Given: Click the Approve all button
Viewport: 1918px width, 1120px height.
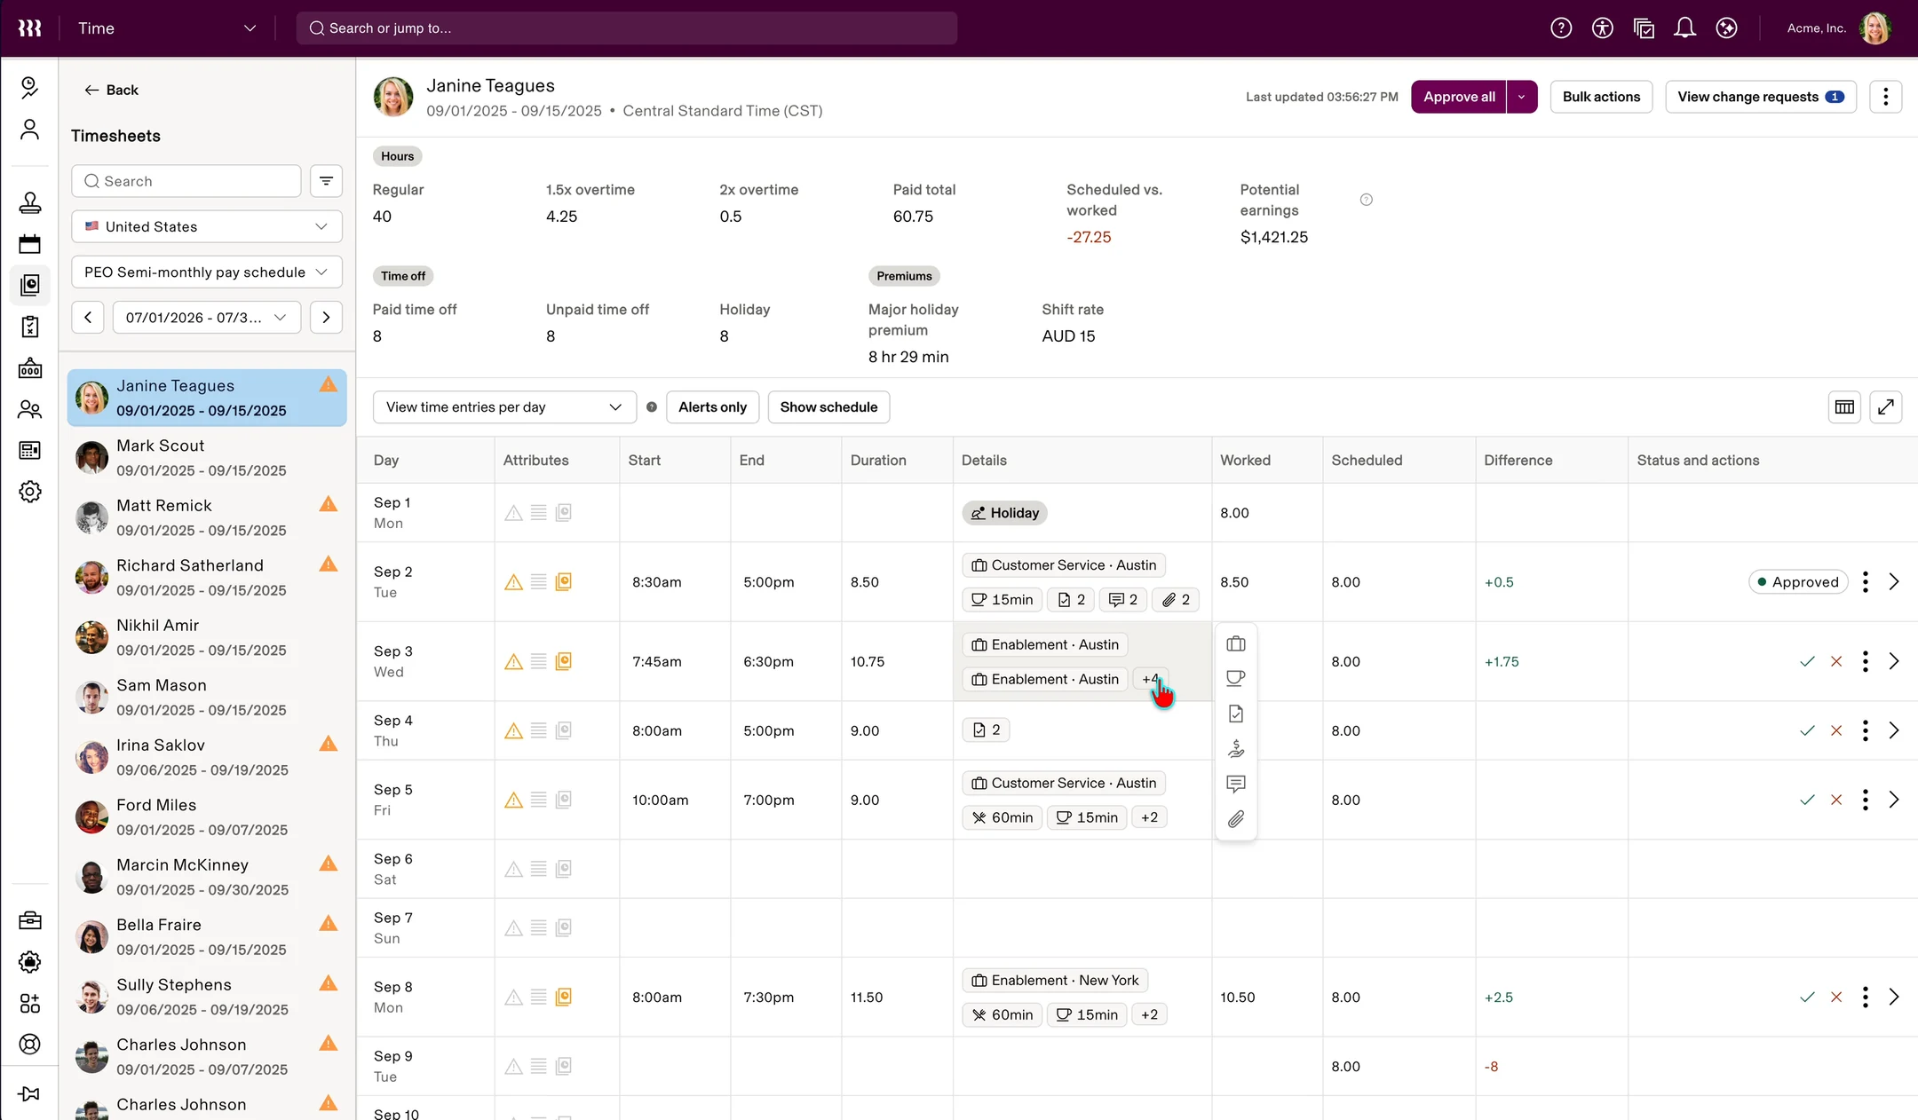Looking at the screenshot, I should point(1459,97).
